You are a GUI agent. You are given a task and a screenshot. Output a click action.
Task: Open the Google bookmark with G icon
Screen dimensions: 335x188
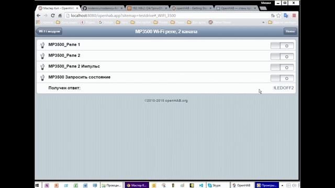point(106,22)
